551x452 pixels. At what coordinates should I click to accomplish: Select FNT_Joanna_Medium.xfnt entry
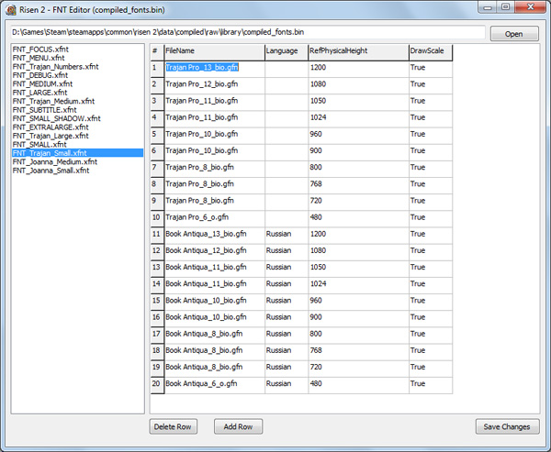77,161
